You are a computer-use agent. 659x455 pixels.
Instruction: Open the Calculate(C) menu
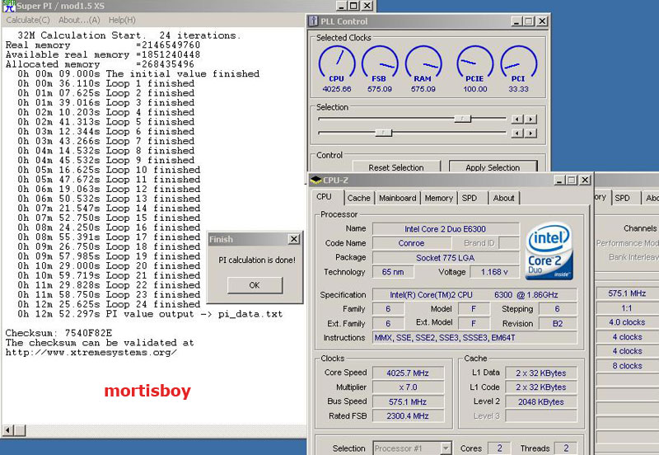(x=28, y=20)
